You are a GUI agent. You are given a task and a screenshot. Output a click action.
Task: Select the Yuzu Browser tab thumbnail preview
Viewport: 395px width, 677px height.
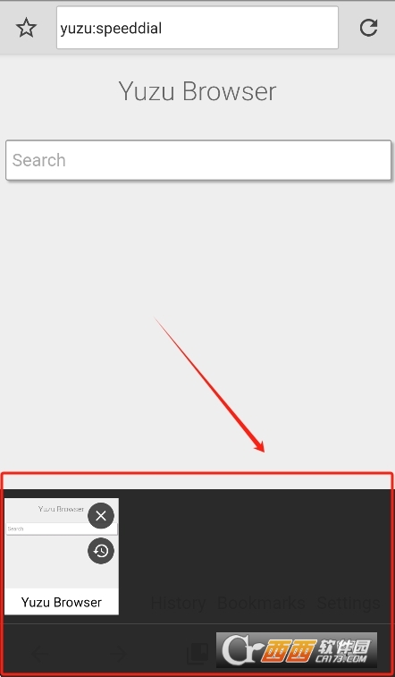(x=62, y=543)
